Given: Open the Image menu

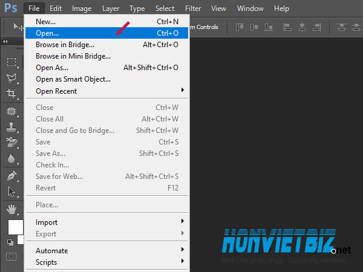Looking at the screenshot, I should point(82,8).
